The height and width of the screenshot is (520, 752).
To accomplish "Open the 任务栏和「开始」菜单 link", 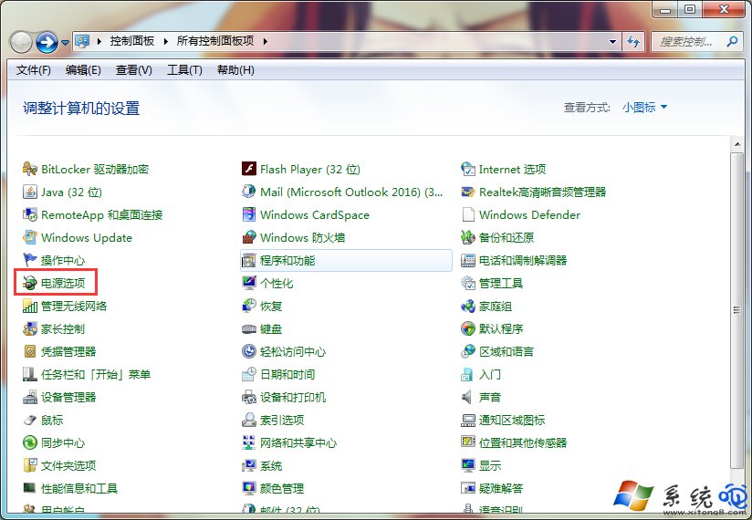I will coord(96,374).
